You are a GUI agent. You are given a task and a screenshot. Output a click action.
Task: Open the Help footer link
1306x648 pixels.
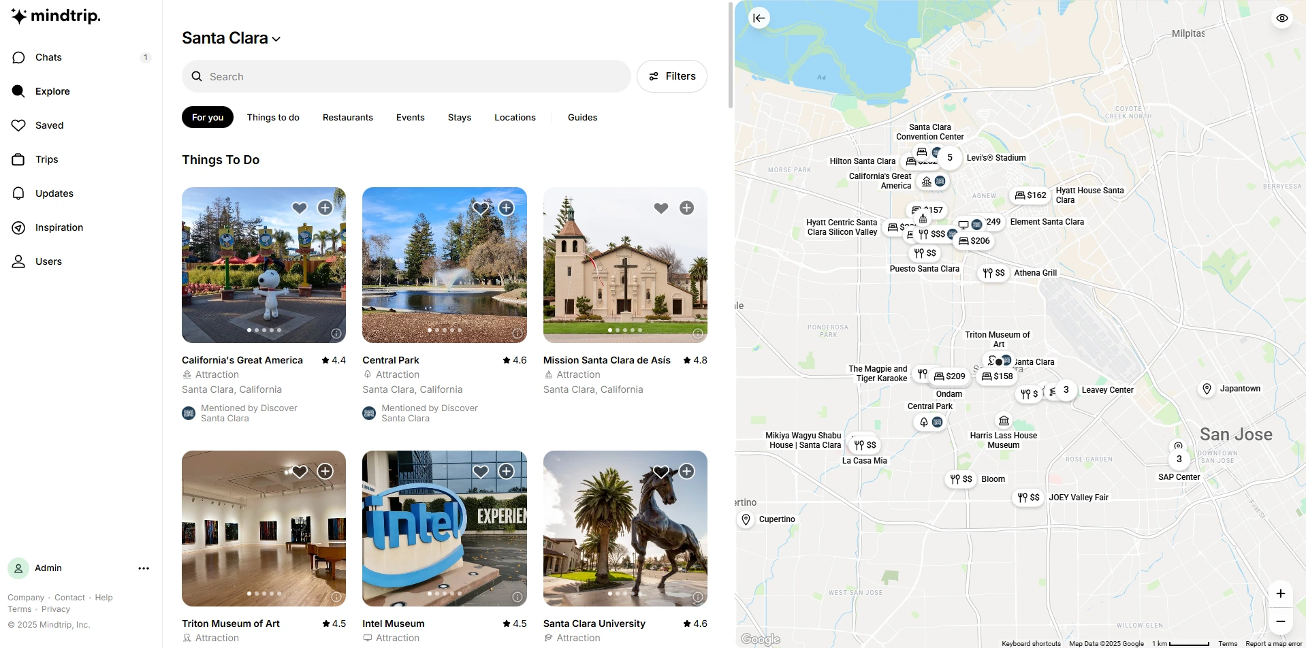pos(104,598)
